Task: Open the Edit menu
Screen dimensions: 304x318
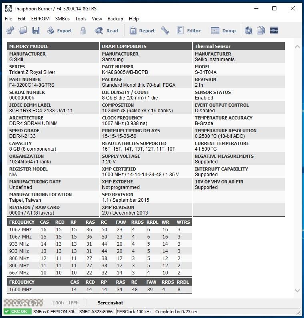Action: point(22,19)
